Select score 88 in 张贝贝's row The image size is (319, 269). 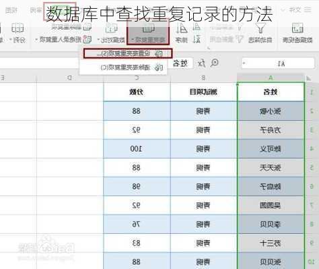point(137,262)
